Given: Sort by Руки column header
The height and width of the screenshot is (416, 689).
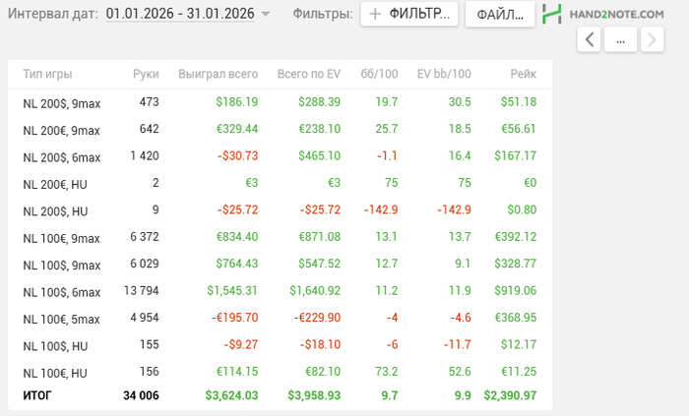Looking at the screenshot, I should pos(146,75).
